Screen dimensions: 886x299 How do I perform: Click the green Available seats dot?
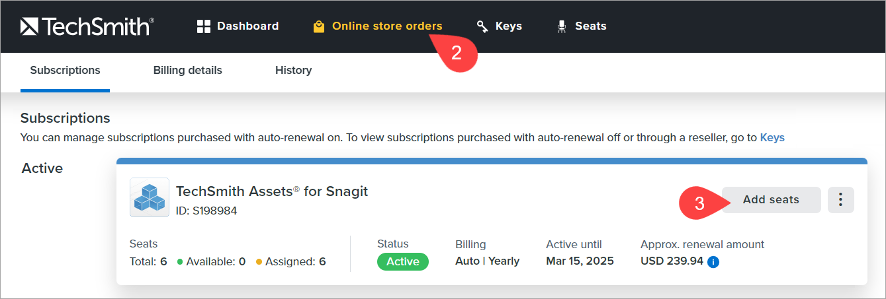(x=180, y=262)
